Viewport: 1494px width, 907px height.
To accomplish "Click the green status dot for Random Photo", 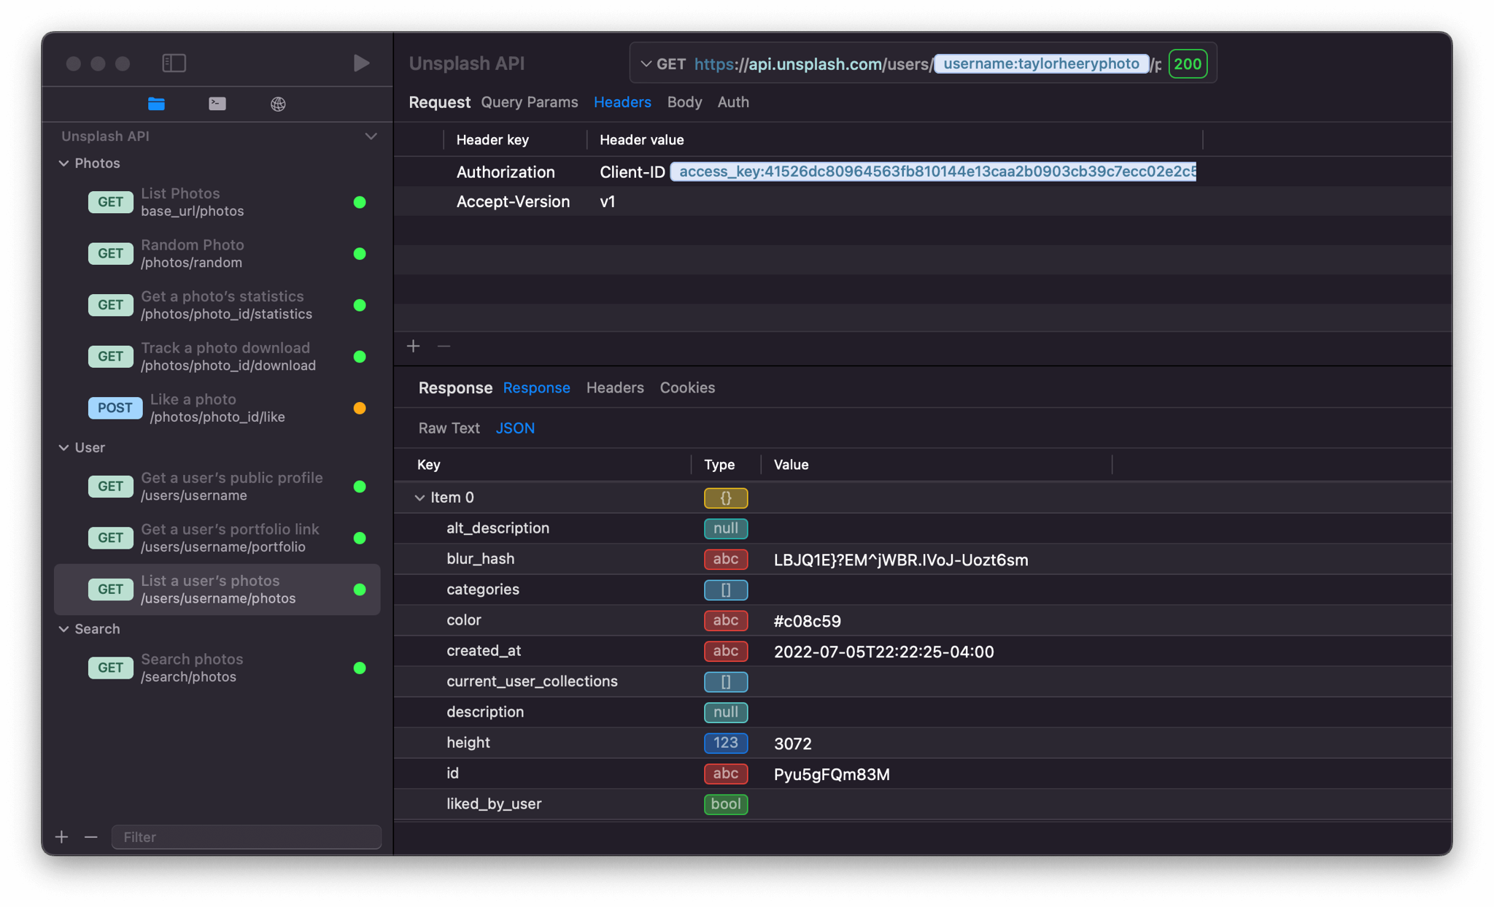I will point(360,254).
